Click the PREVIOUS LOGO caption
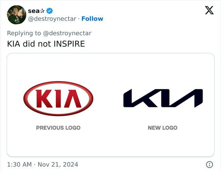The image size is (221, 171). 58,128
